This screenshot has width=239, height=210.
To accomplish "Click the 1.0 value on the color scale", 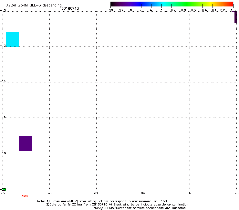I will coord(233,10).
